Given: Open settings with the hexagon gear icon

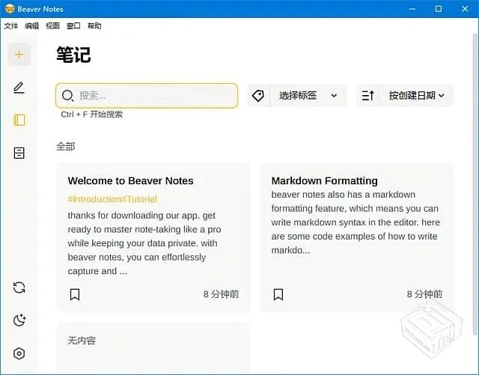Looking at the screenshot, I should 19,353.
